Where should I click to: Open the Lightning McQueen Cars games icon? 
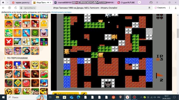click(26, 74)
